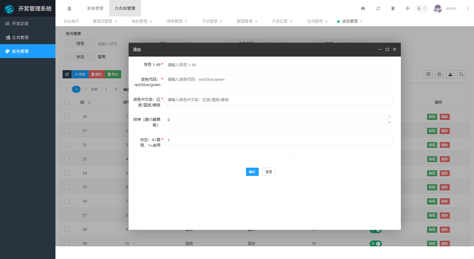Screen dimensions: 474x259
Task: Close the 开奖记录 tab
Action: pos(291,22)
